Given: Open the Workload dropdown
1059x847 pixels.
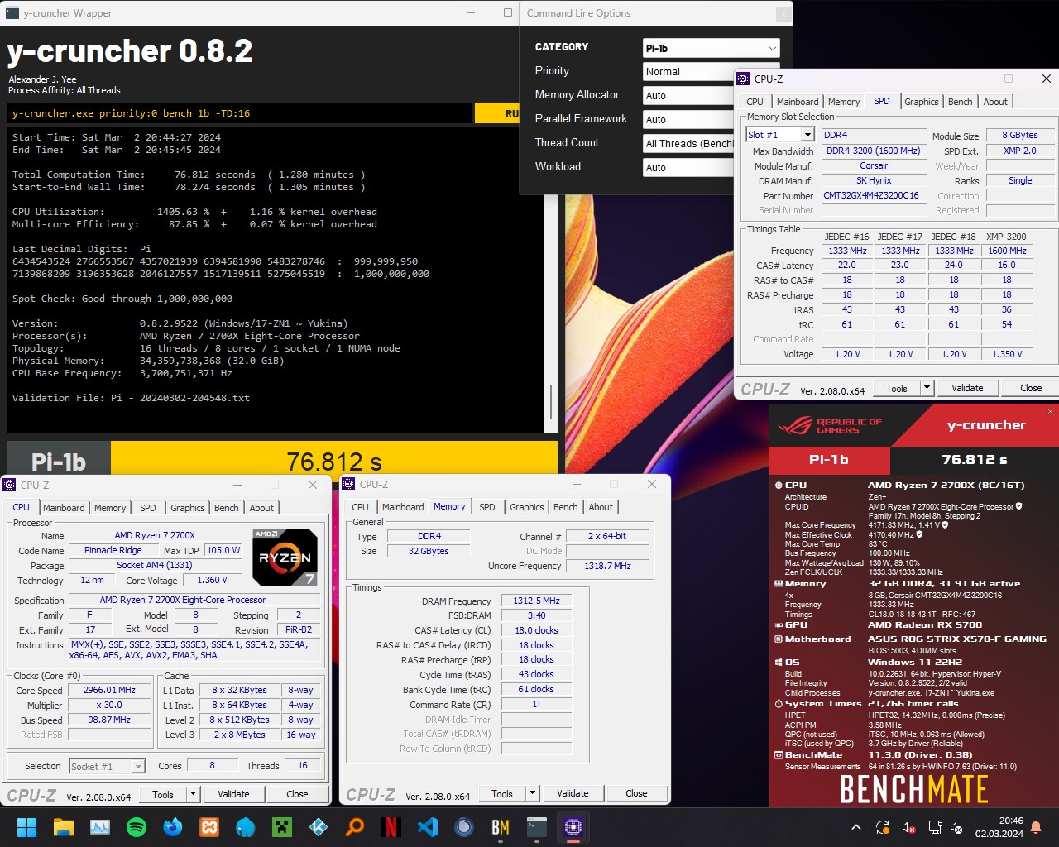Looking at the screenshot, I should point(688,168).
